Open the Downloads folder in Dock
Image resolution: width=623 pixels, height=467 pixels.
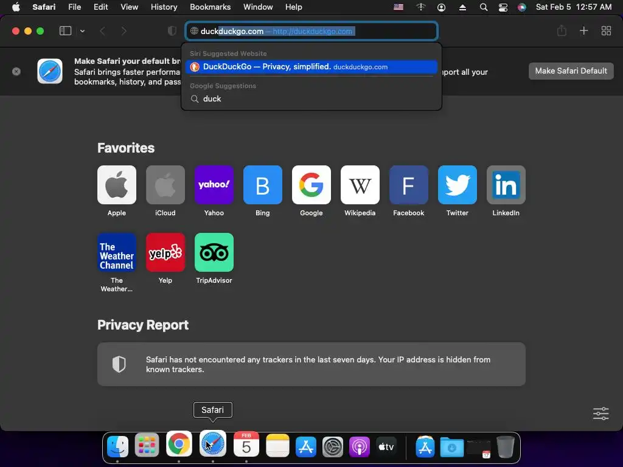(452, 447)
